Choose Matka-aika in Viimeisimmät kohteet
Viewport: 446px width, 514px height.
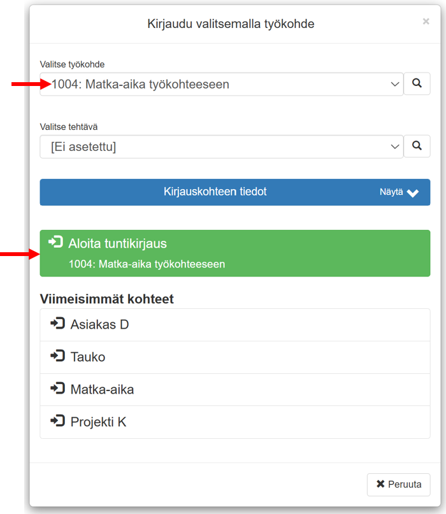click(235, 390)
